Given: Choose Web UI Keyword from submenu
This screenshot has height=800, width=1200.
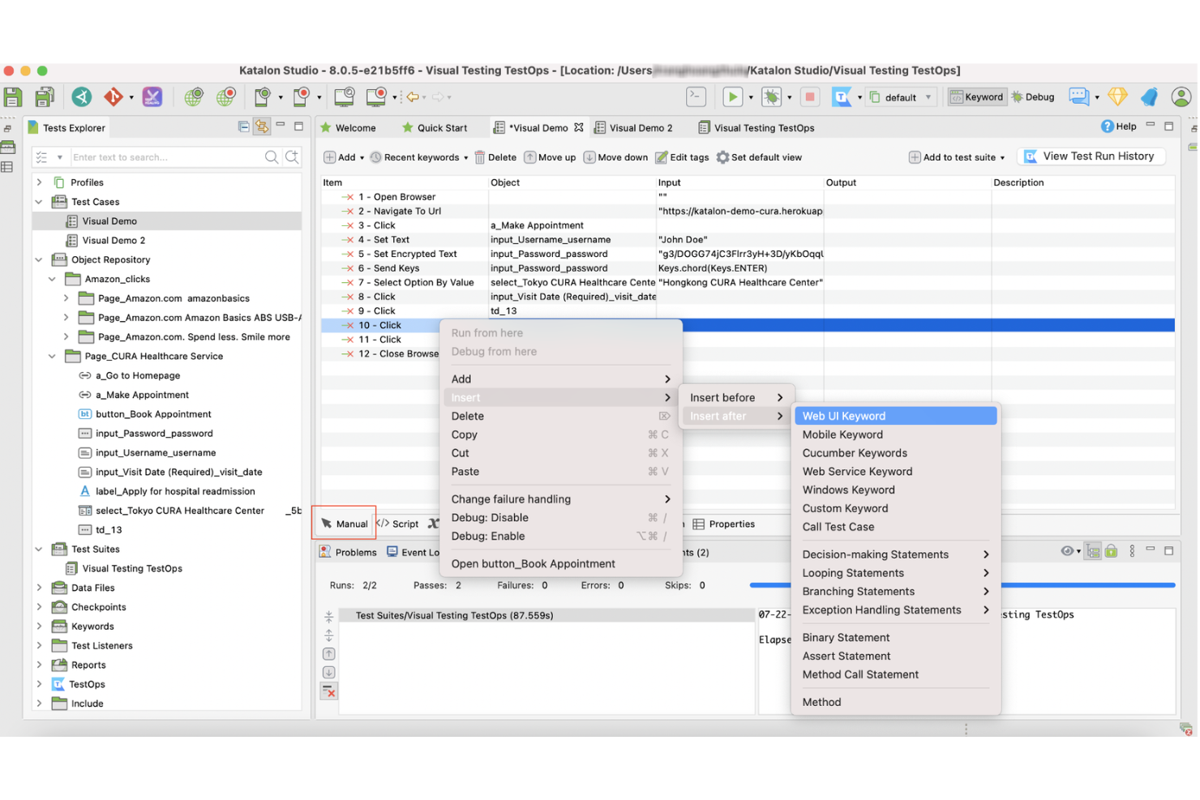Looking at the screenshot, I should click(x=843, y=415).
